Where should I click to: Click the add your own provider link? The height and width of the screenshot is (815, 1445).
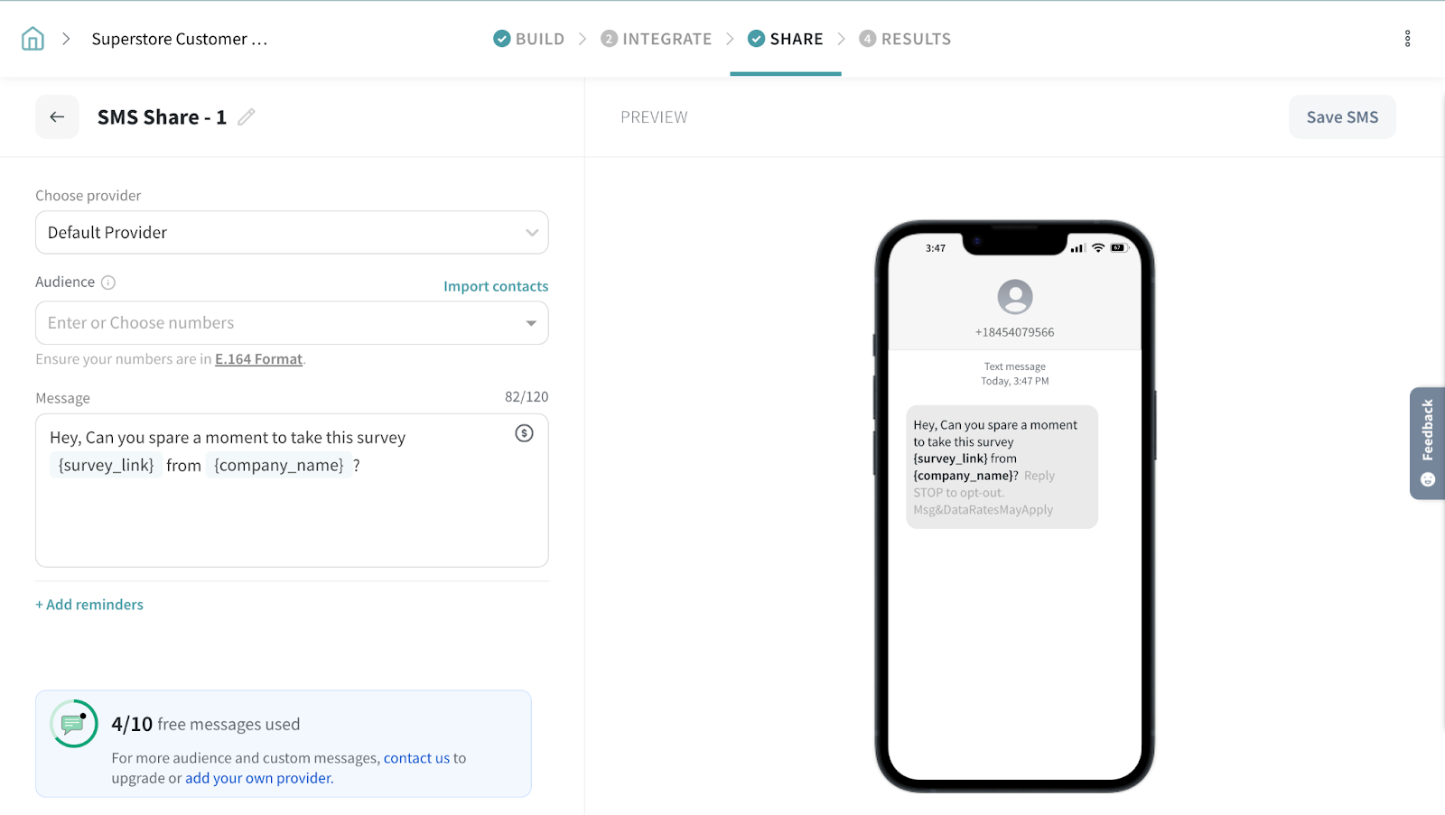(258, 778)
